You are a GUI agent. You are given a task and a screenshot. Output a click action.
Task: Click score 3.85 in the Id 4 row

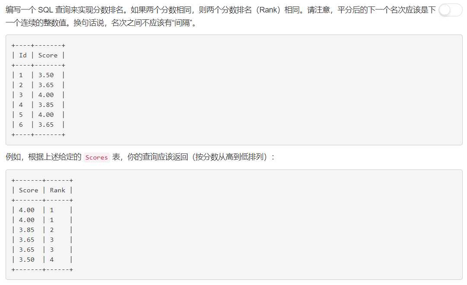(x=46, y=105)
